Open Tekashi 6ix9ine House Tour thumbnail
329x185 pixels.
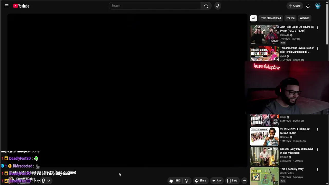point(264,54)
